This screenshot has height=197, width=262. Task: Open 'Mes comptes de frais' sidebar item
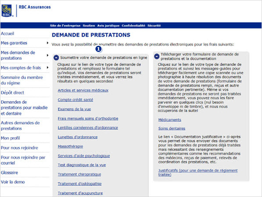pos(21,68)
